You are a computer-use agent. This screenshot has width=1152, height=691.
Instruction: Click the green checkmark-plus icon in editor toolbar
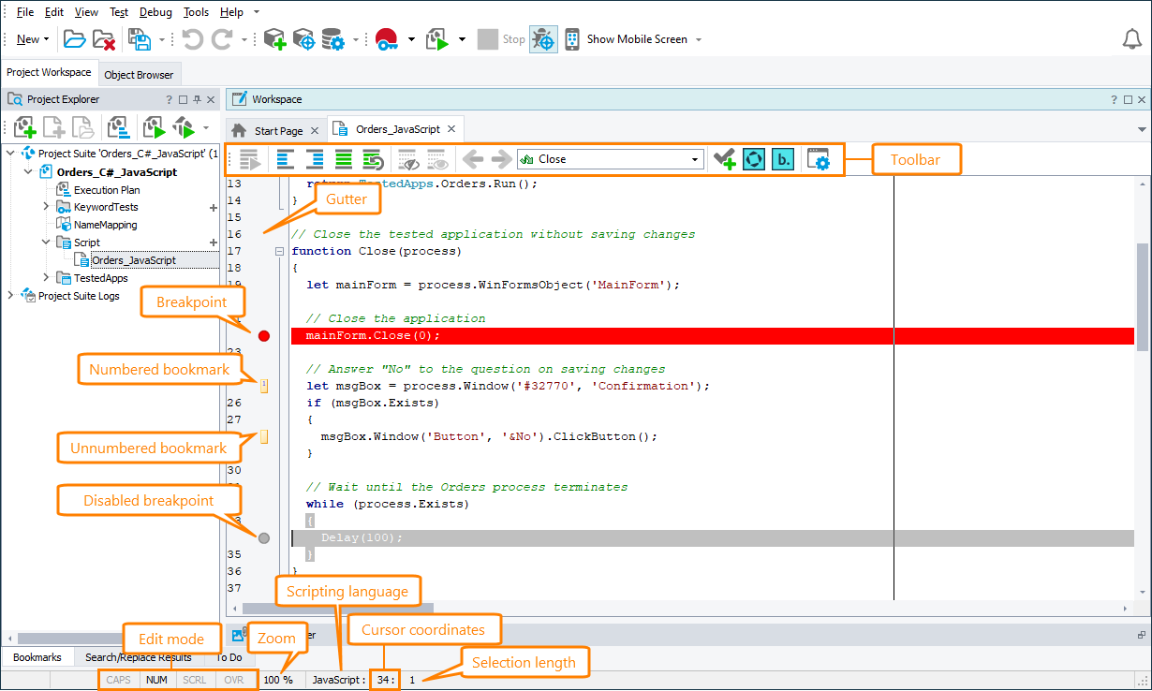(723, 159)
